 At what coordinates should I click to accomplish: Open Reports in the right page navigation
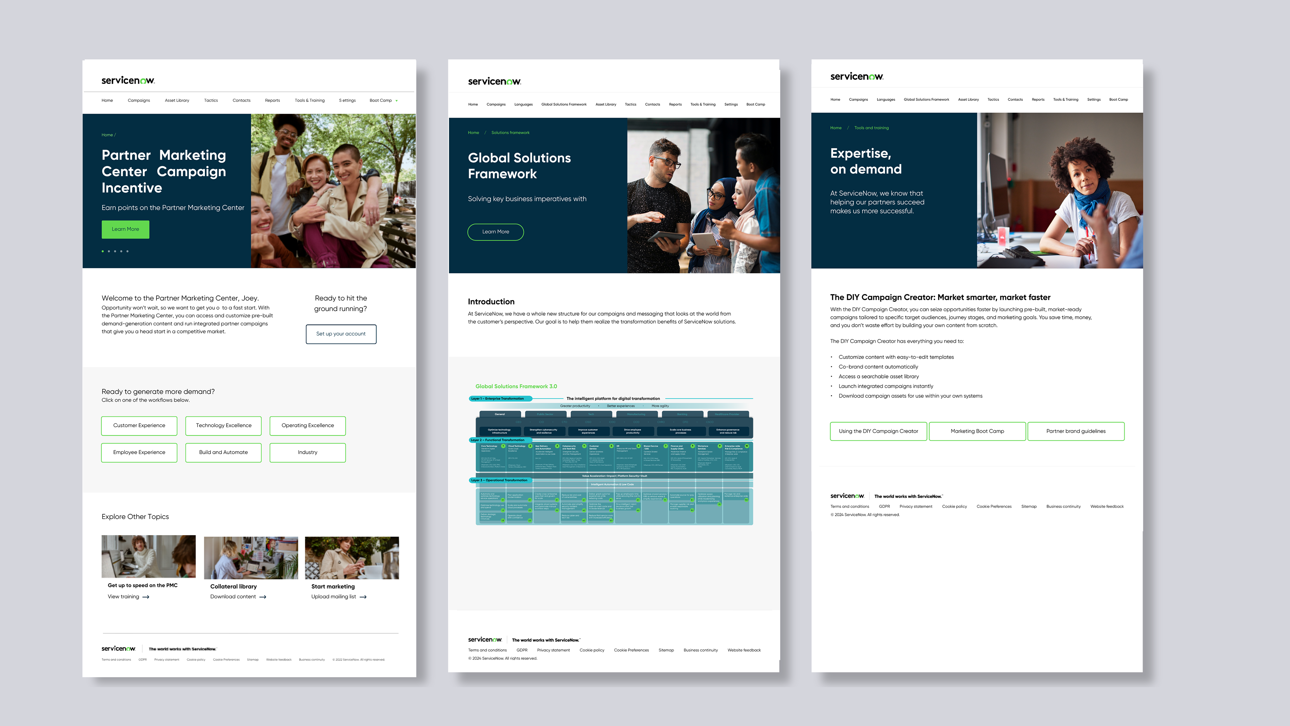tap(1038, 99)
